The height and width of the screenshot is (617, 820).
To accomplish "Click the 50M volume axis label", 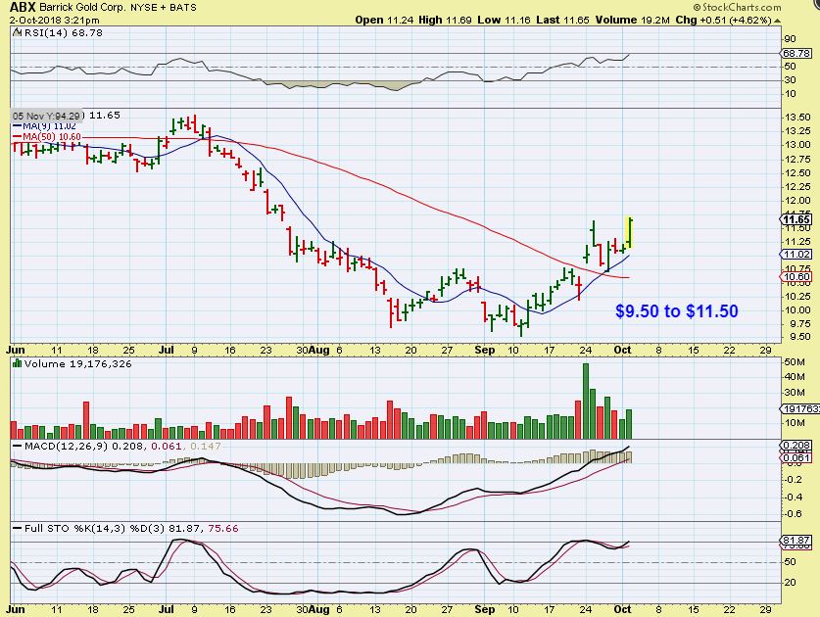I will click(795, 361).
